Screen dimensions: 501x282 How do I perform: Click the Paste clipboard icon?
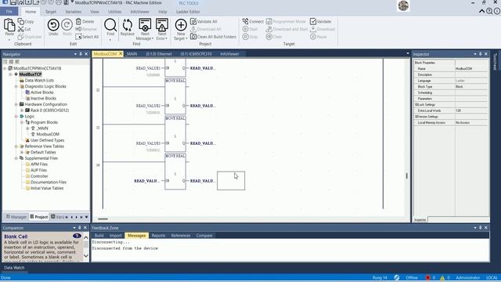[x=9, y=25]
